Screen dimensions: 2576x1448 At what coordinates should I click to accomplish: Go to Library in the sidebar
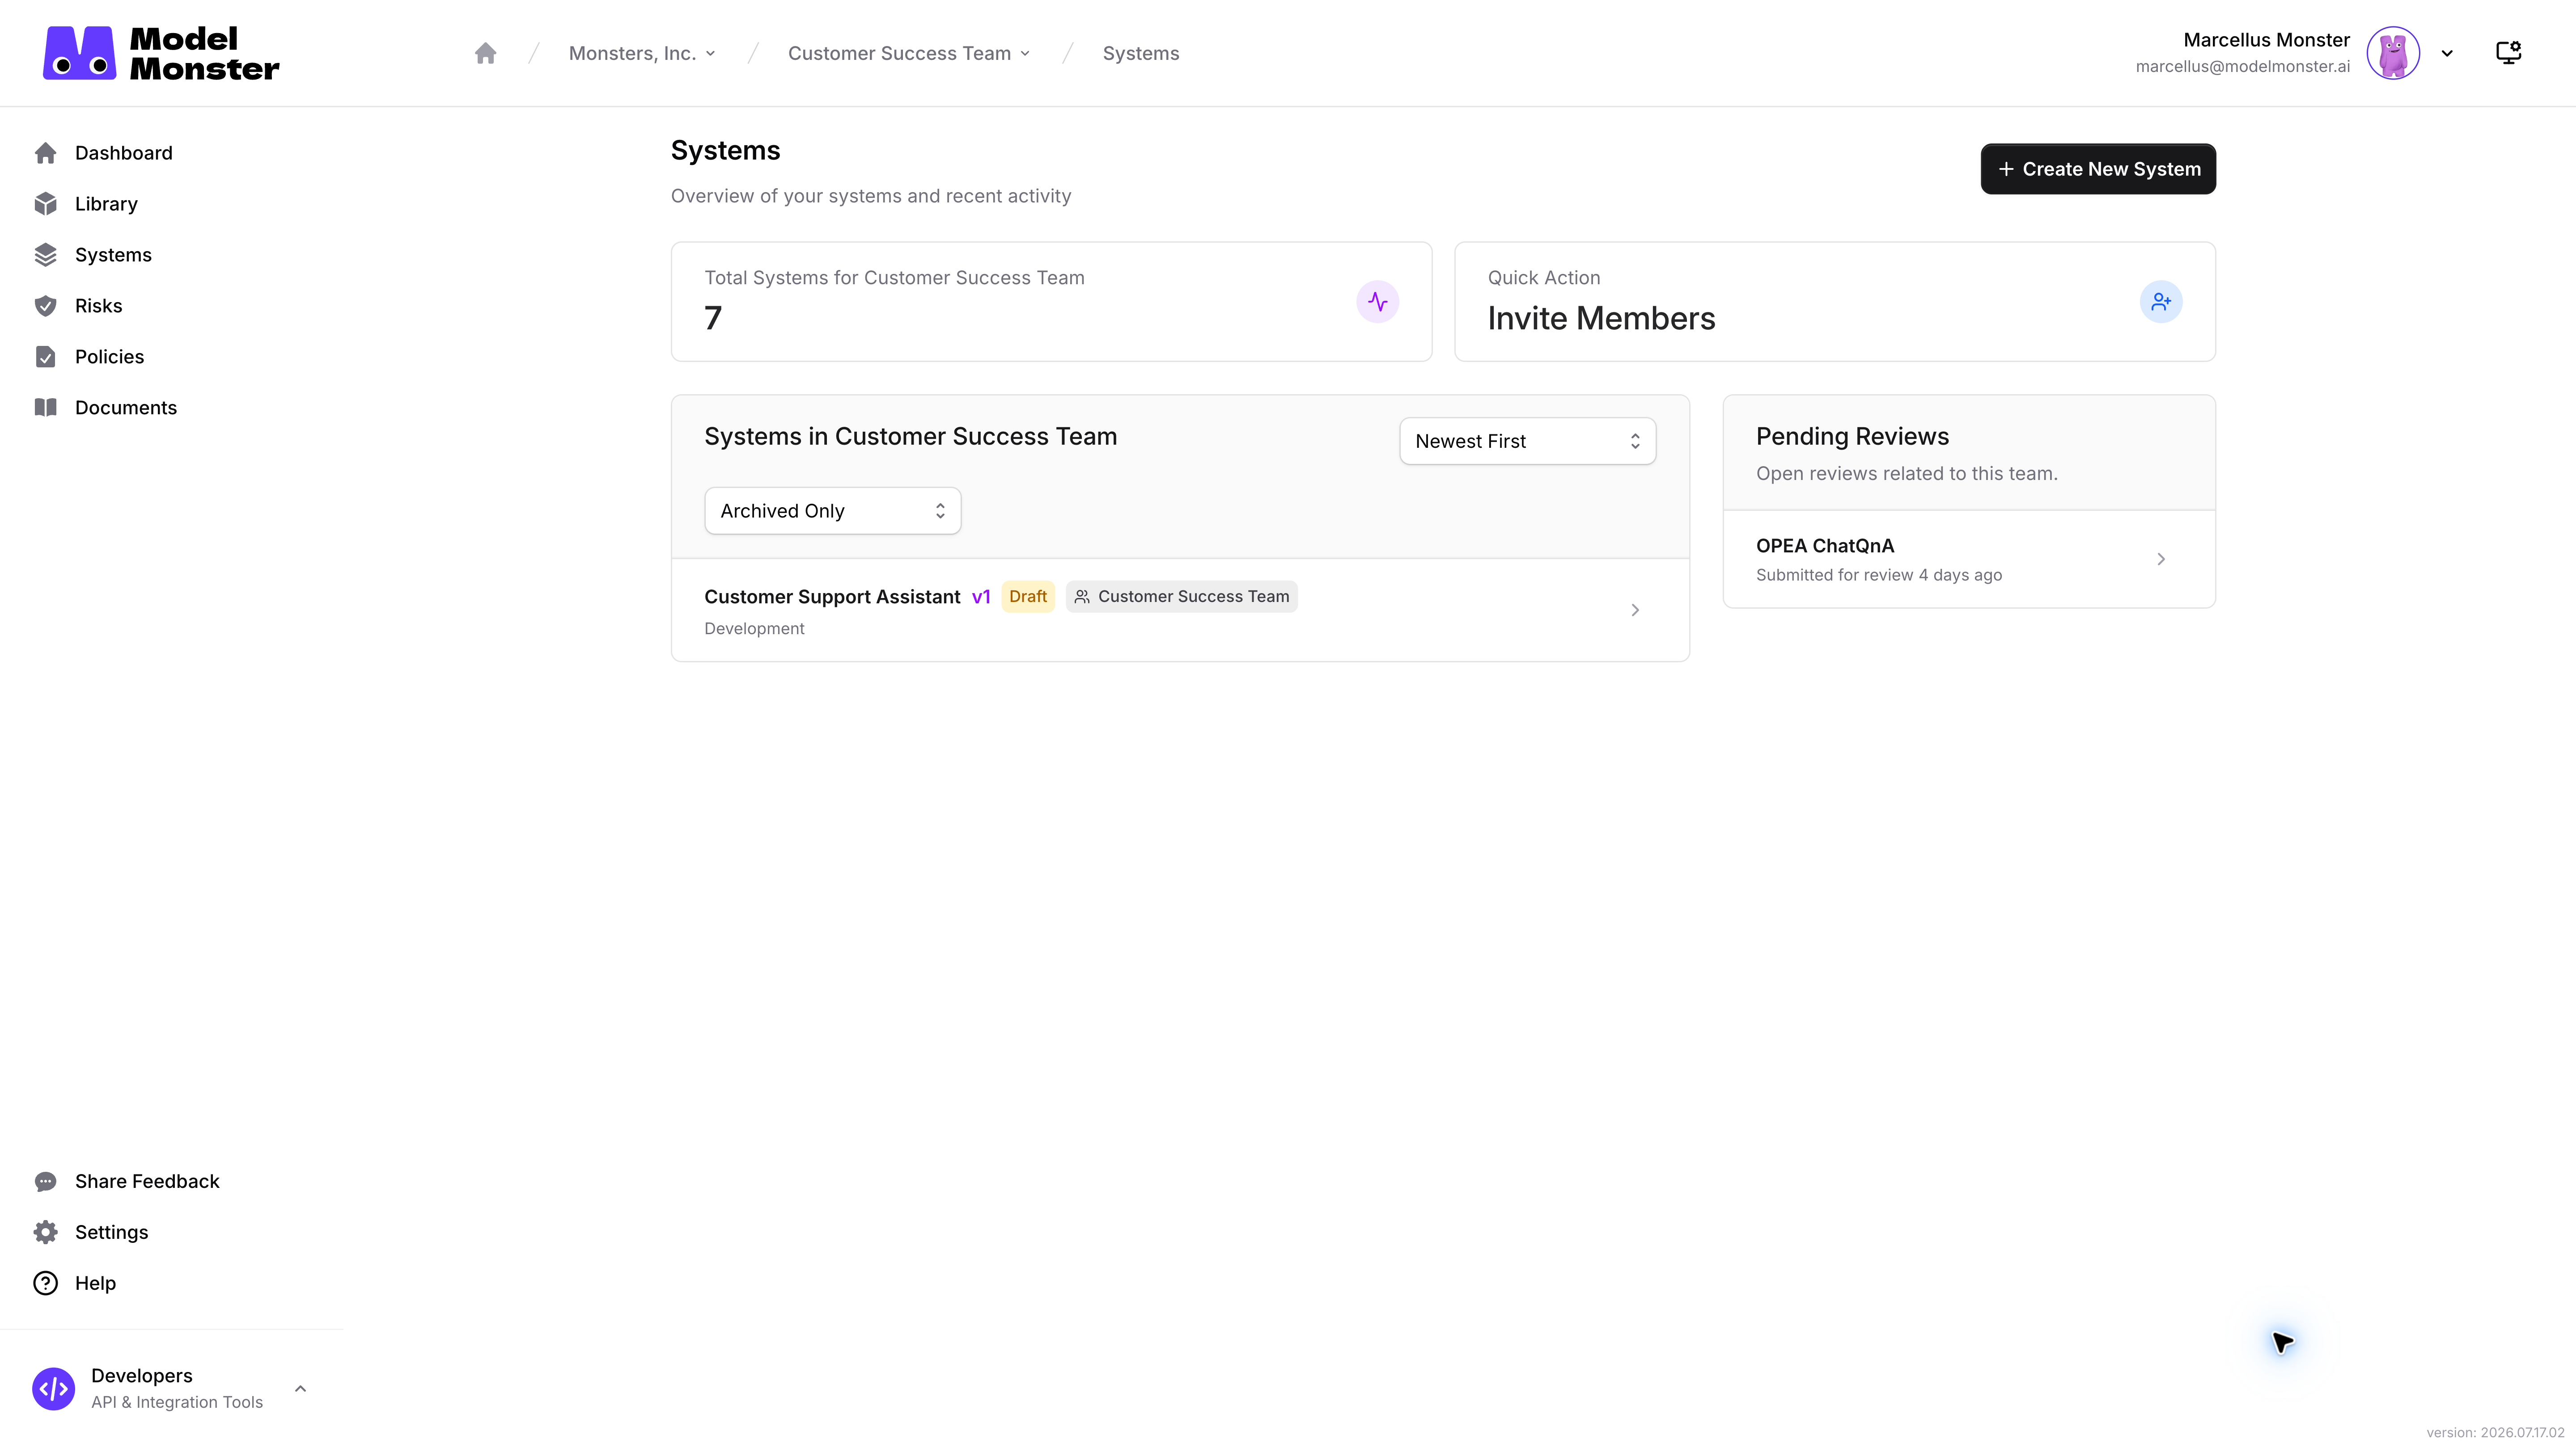click(x=106, y=204)
